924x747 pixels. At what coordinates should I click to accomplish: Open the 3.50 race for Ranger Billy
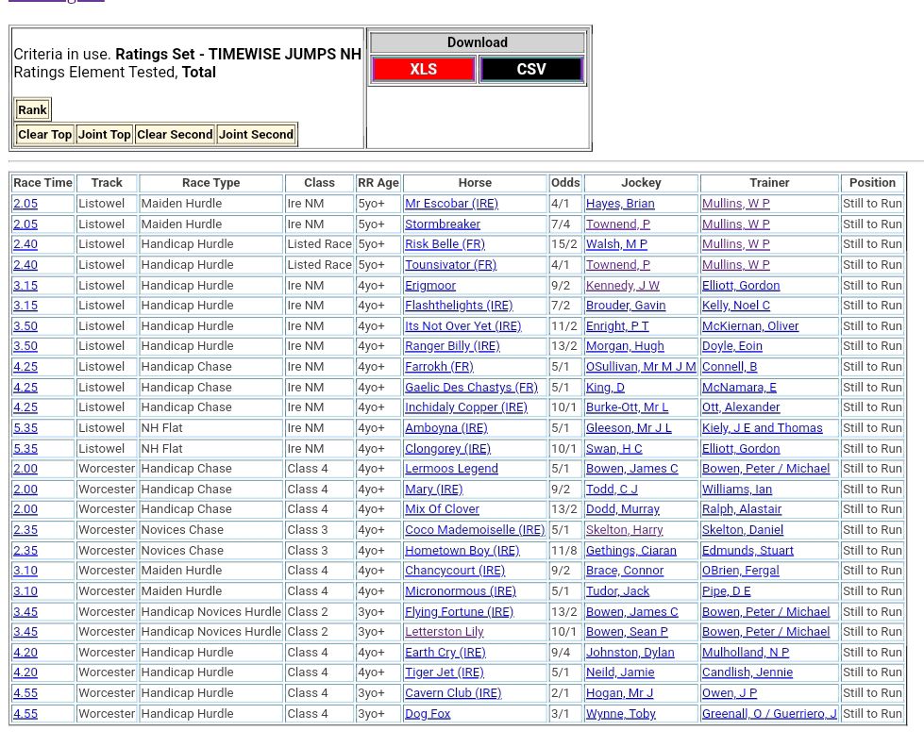click(25, 346)
